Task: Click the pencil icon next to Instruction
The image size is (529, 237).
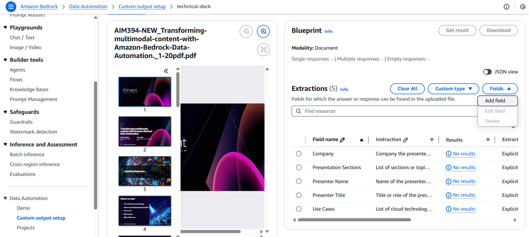Action: [x=406, y=140]
